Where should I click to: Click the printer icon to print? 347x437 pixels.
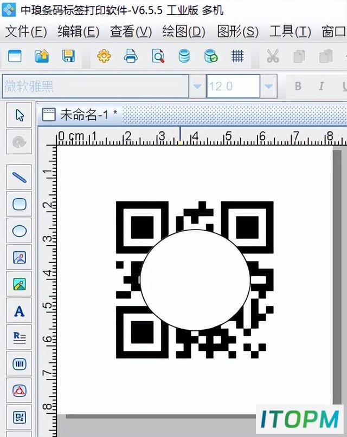pyautogui.click(x=131, y=56)
